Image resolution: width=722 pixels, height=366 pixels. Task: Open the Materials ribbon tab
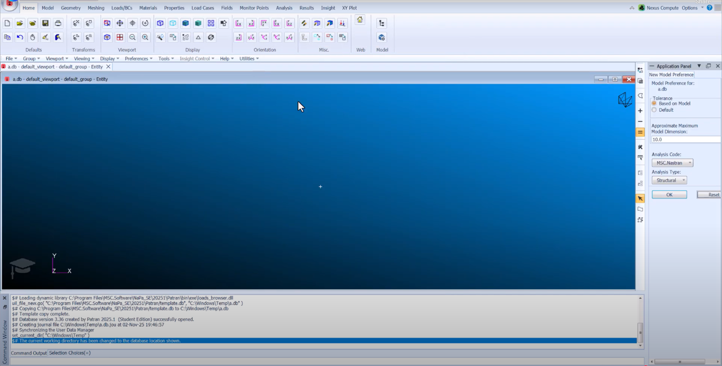148,8
